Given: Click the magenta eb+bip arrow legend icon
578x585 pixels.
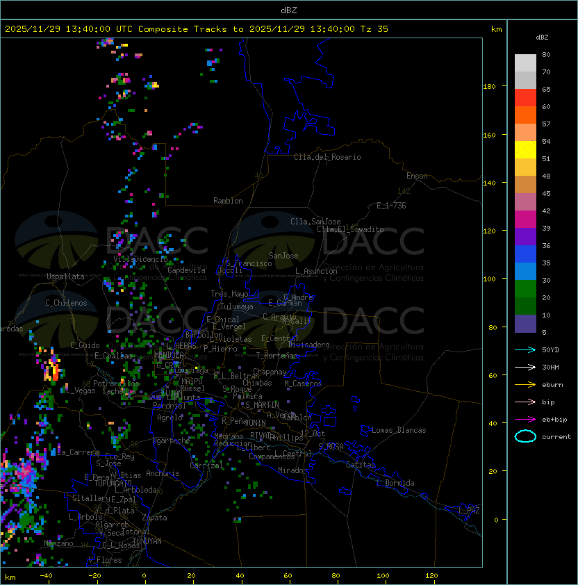Looking at the screenshot, I should (x=525, y=420).
